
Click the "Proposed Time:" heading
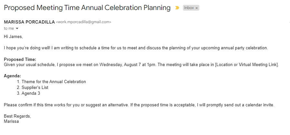(x=20, y=59)
